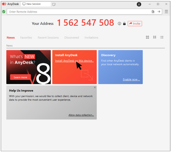Screen dimensions: 171x152
Task: Click the download update arrow icon
Action: (139, 4)
